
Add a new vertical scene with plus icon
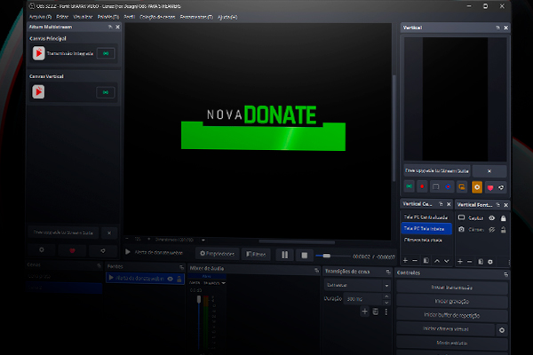(405, 261)
